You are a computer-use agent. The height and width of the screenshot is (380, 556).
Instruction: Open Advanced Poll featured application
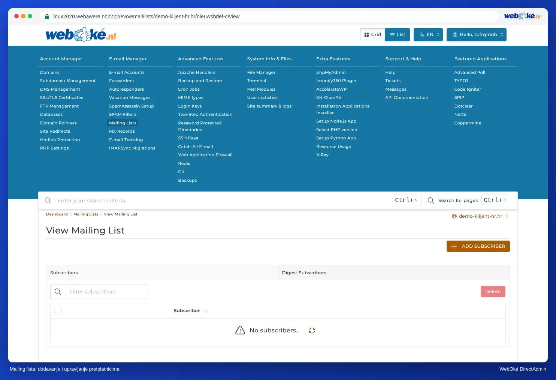469,72
